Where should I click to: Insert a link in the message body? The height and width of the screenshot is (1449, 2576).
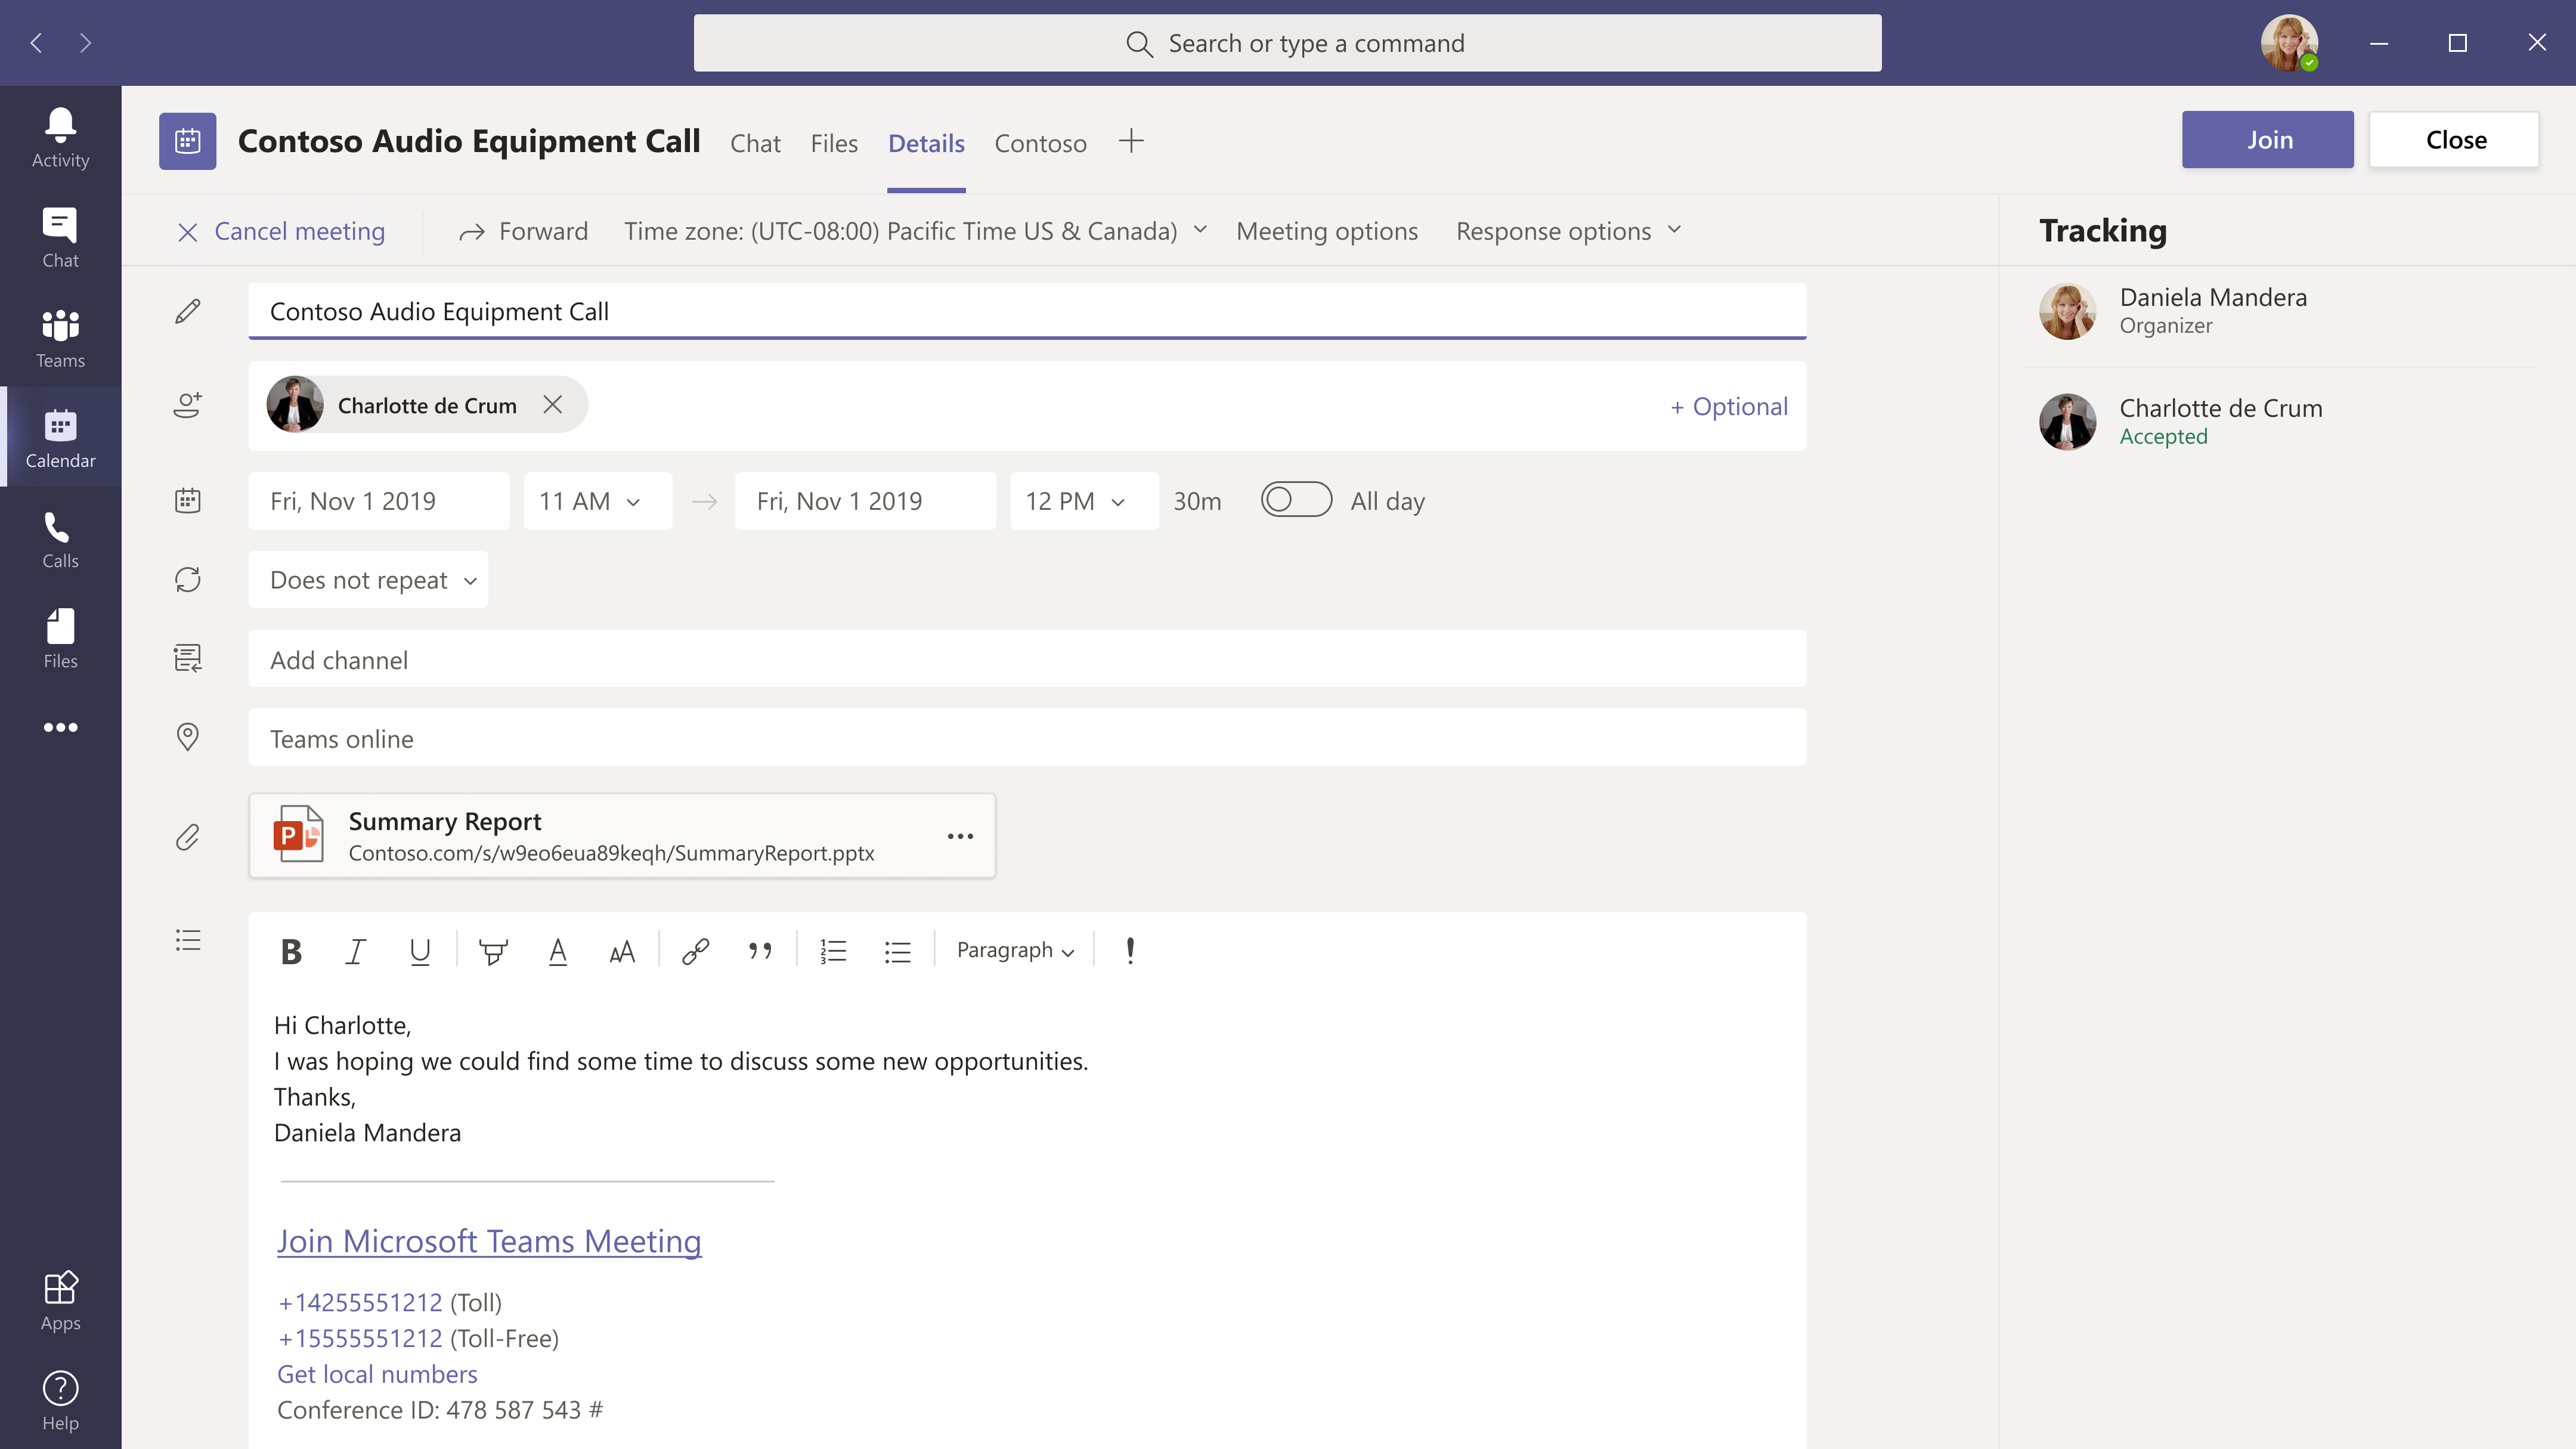(695, 950)
